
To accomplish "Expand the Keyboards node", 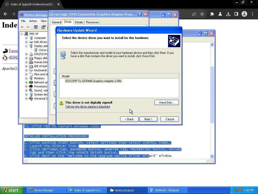I will 26,70.
